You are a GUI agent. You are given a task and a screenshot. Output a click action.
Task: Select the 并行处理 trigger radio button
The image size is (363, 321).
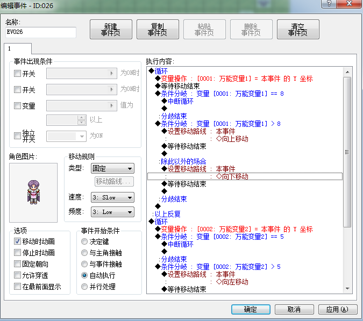tap(84, 287)
